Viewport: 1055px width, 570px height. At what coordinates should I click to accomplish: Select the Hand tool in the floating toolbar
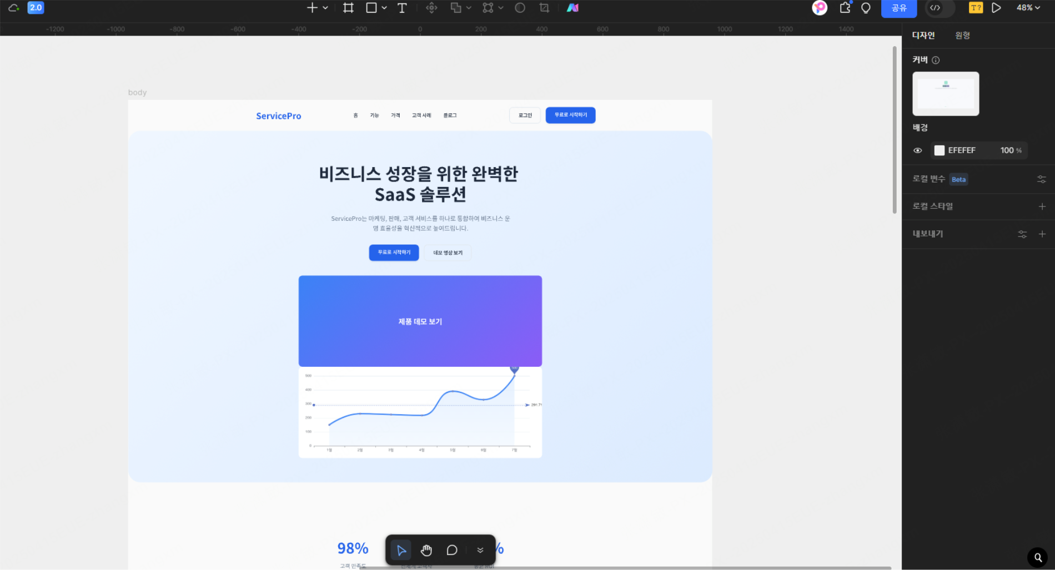point(426,550)
